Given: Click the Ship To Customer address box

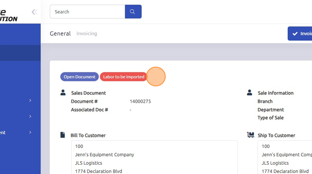Looking at the screenshot, I should coord(285,158).
